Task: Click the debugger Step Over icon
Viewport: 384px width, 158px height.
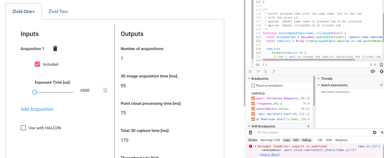Action: [x=258, y=71]
